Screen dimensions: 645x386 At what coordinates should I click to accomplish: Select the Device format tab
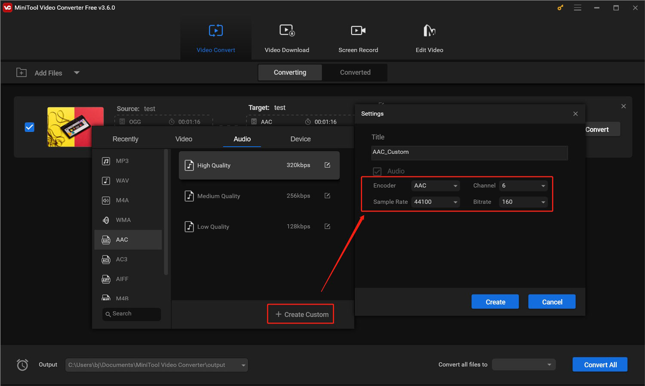click(300, 139)
